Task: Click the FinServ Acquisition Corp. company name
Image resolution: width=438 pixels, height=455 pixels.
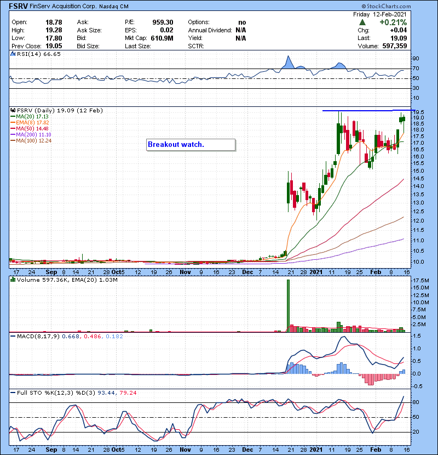Action: 63,6
